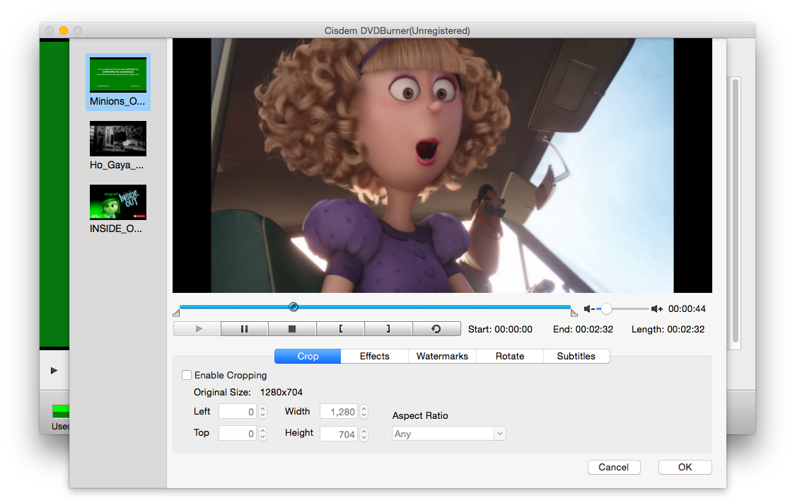This screenshot has height=503, width=795.
Task: Confirm edits with OK button
Action: click(685, 468)
